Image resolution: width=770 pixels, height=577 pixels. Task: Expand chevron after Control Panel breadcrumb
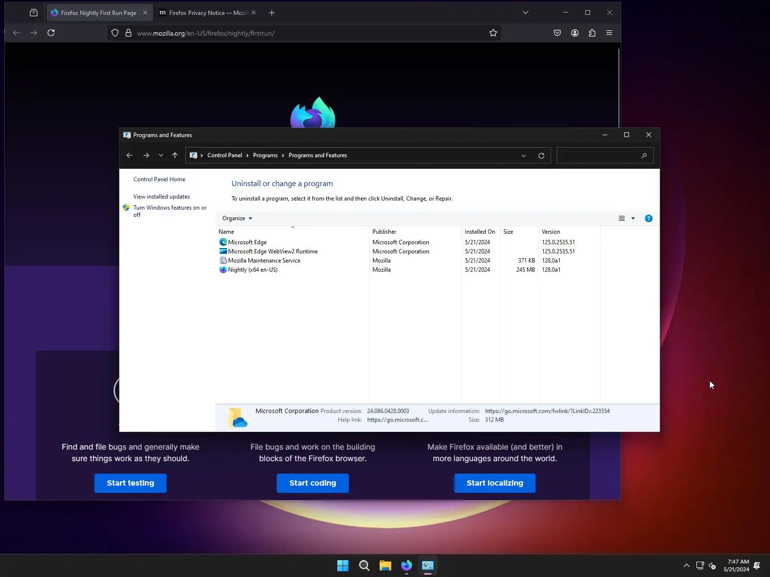click(x=247, y=155)
